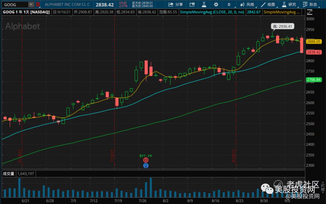Open the 研究 studies menu

coord(289,4)
